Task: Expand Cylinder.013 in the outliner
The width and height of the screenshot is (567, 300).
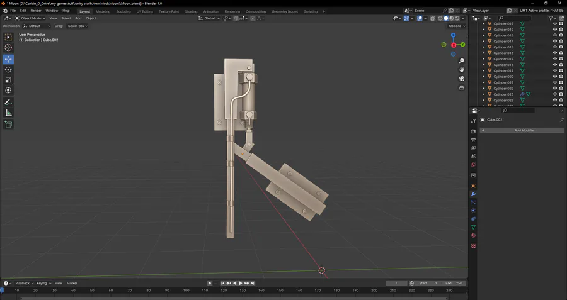Action: pos(484,35)
